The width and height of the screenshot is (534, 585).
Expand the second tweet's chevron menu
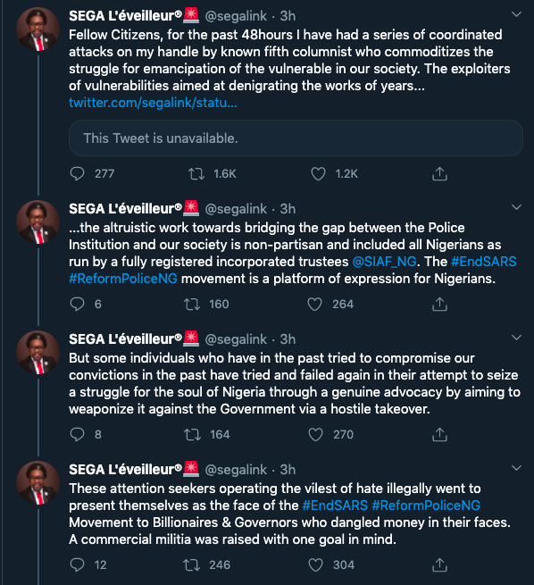coord(516,207)
